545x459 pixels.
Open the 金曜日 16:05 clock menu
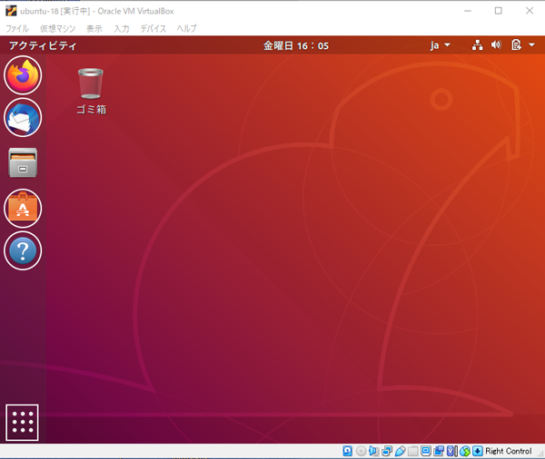(296, 45)
